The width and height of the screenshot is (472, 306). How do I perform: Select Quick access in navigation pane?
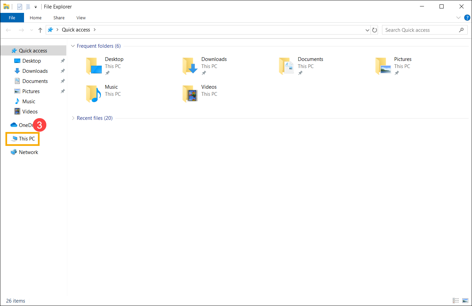[33, 50]
